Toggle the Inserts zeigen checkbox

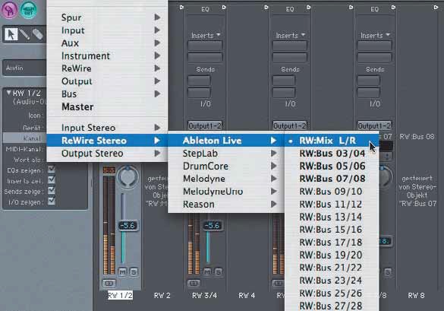pyautogui.click(x=52, y=180)
